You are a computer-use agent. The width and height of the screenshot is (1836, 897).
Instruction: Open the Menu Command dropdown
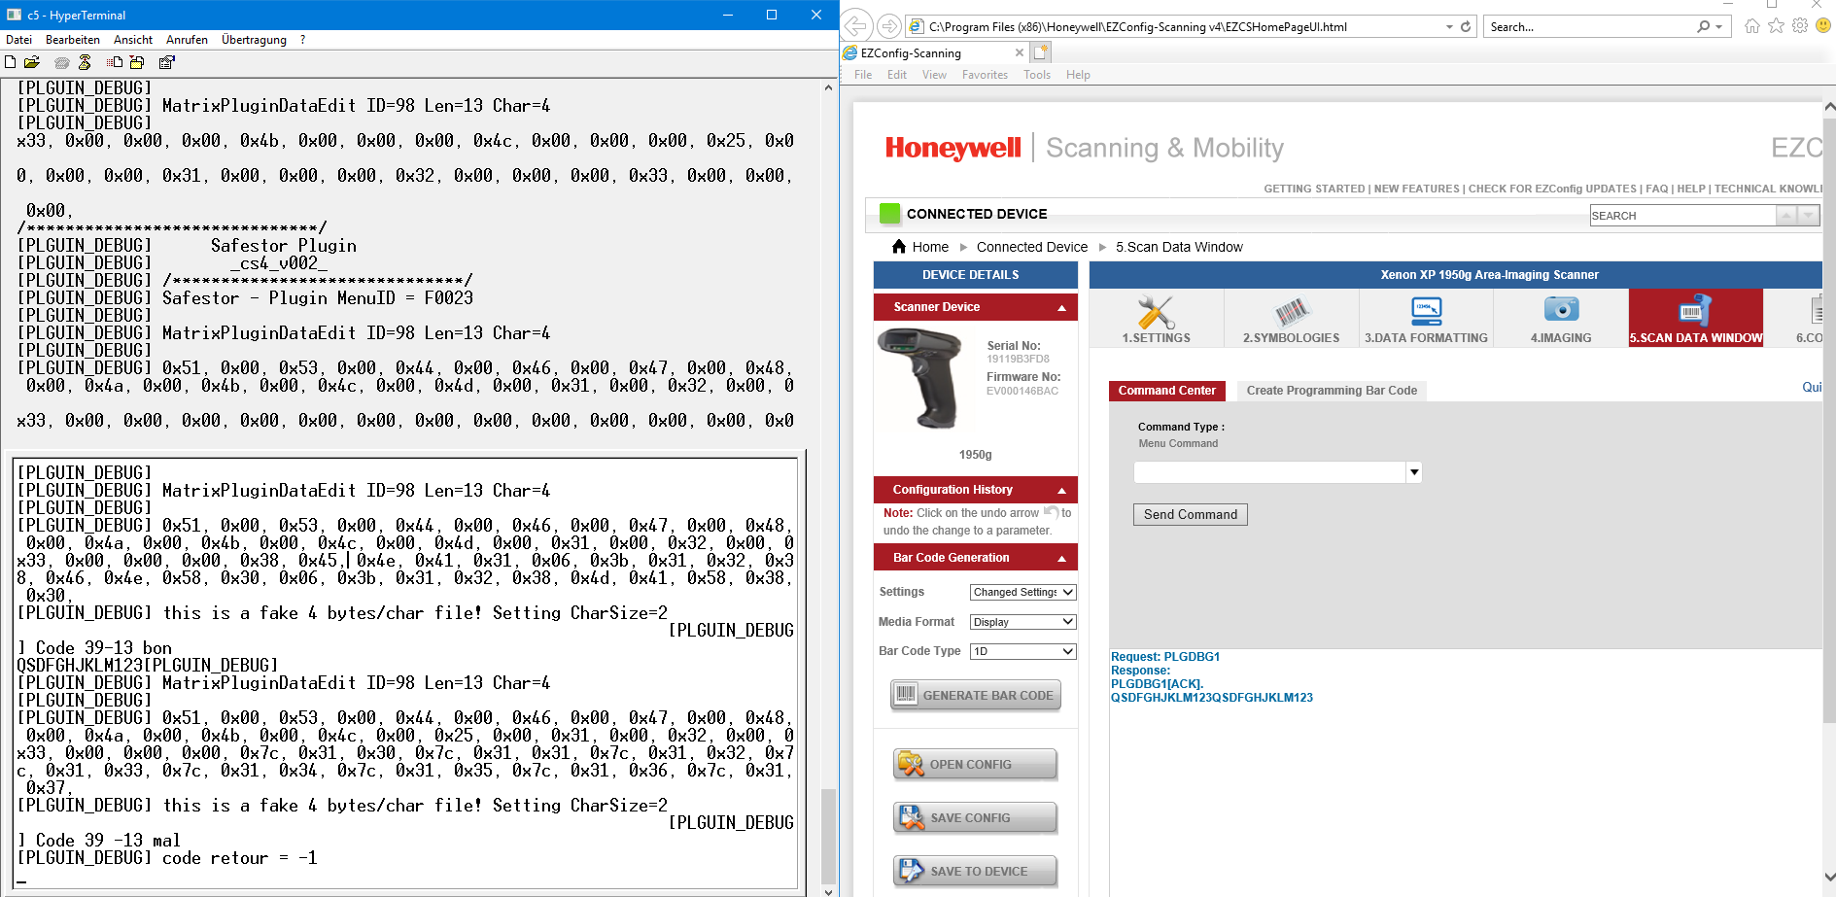[x=1414, y=472]
